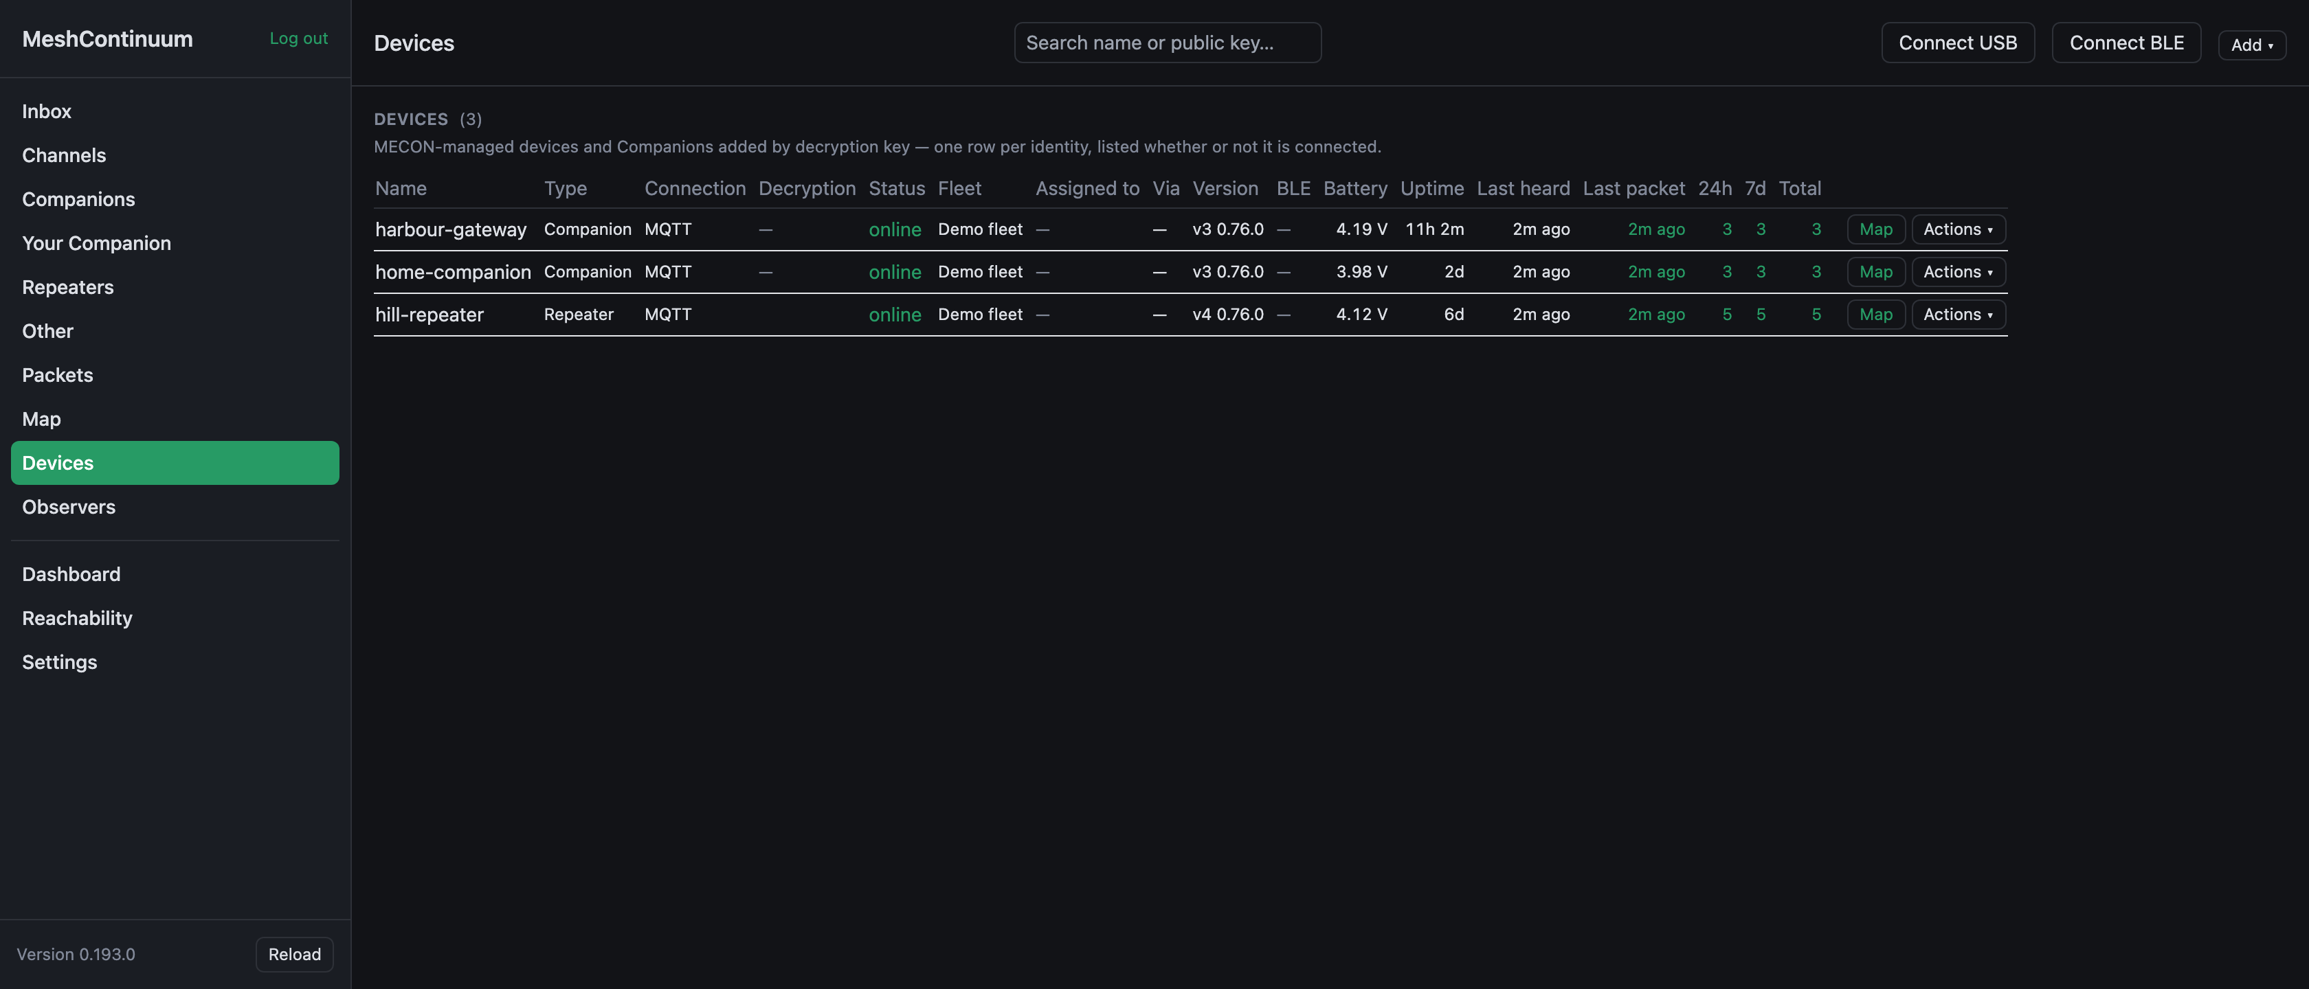The image size is (2309, 989).
Task: Focus the search name or public key field
Action: 1167,43
